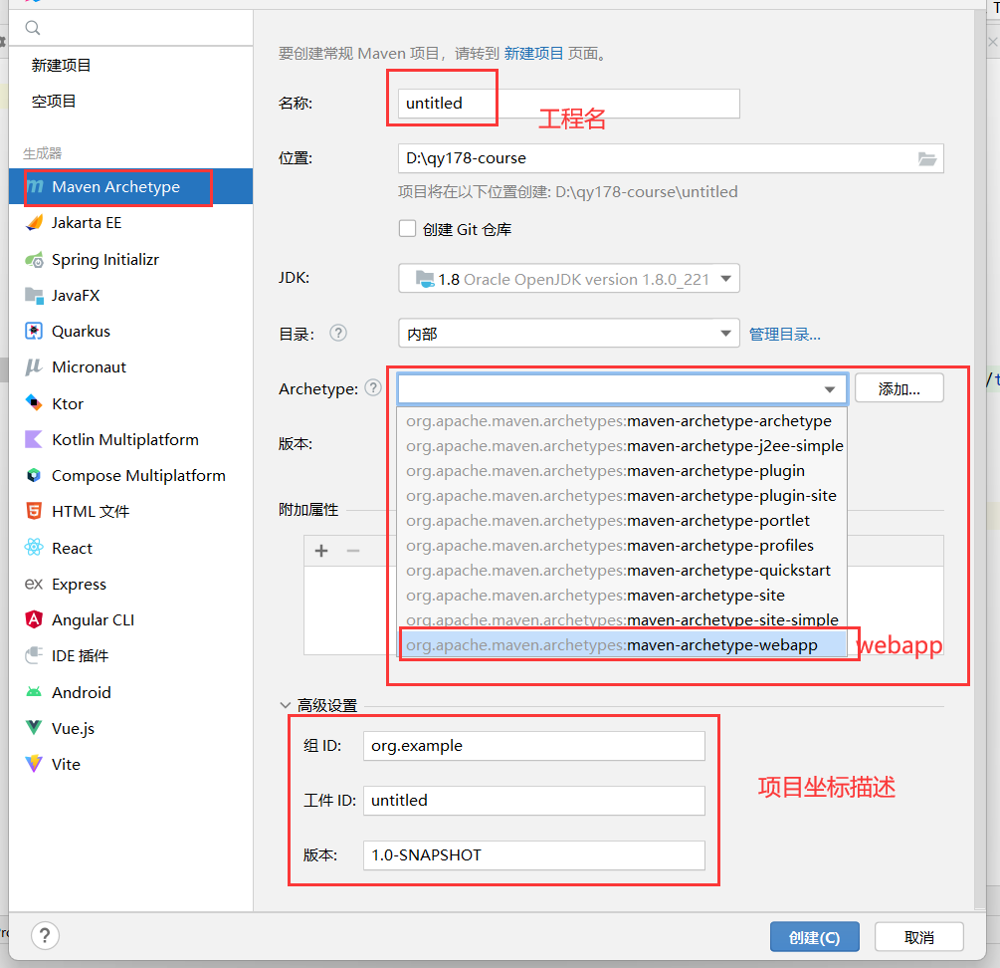Choose maven-archetype-quickstart option
The height and width of the screenshot is (968, 1000).
(622, 571)
